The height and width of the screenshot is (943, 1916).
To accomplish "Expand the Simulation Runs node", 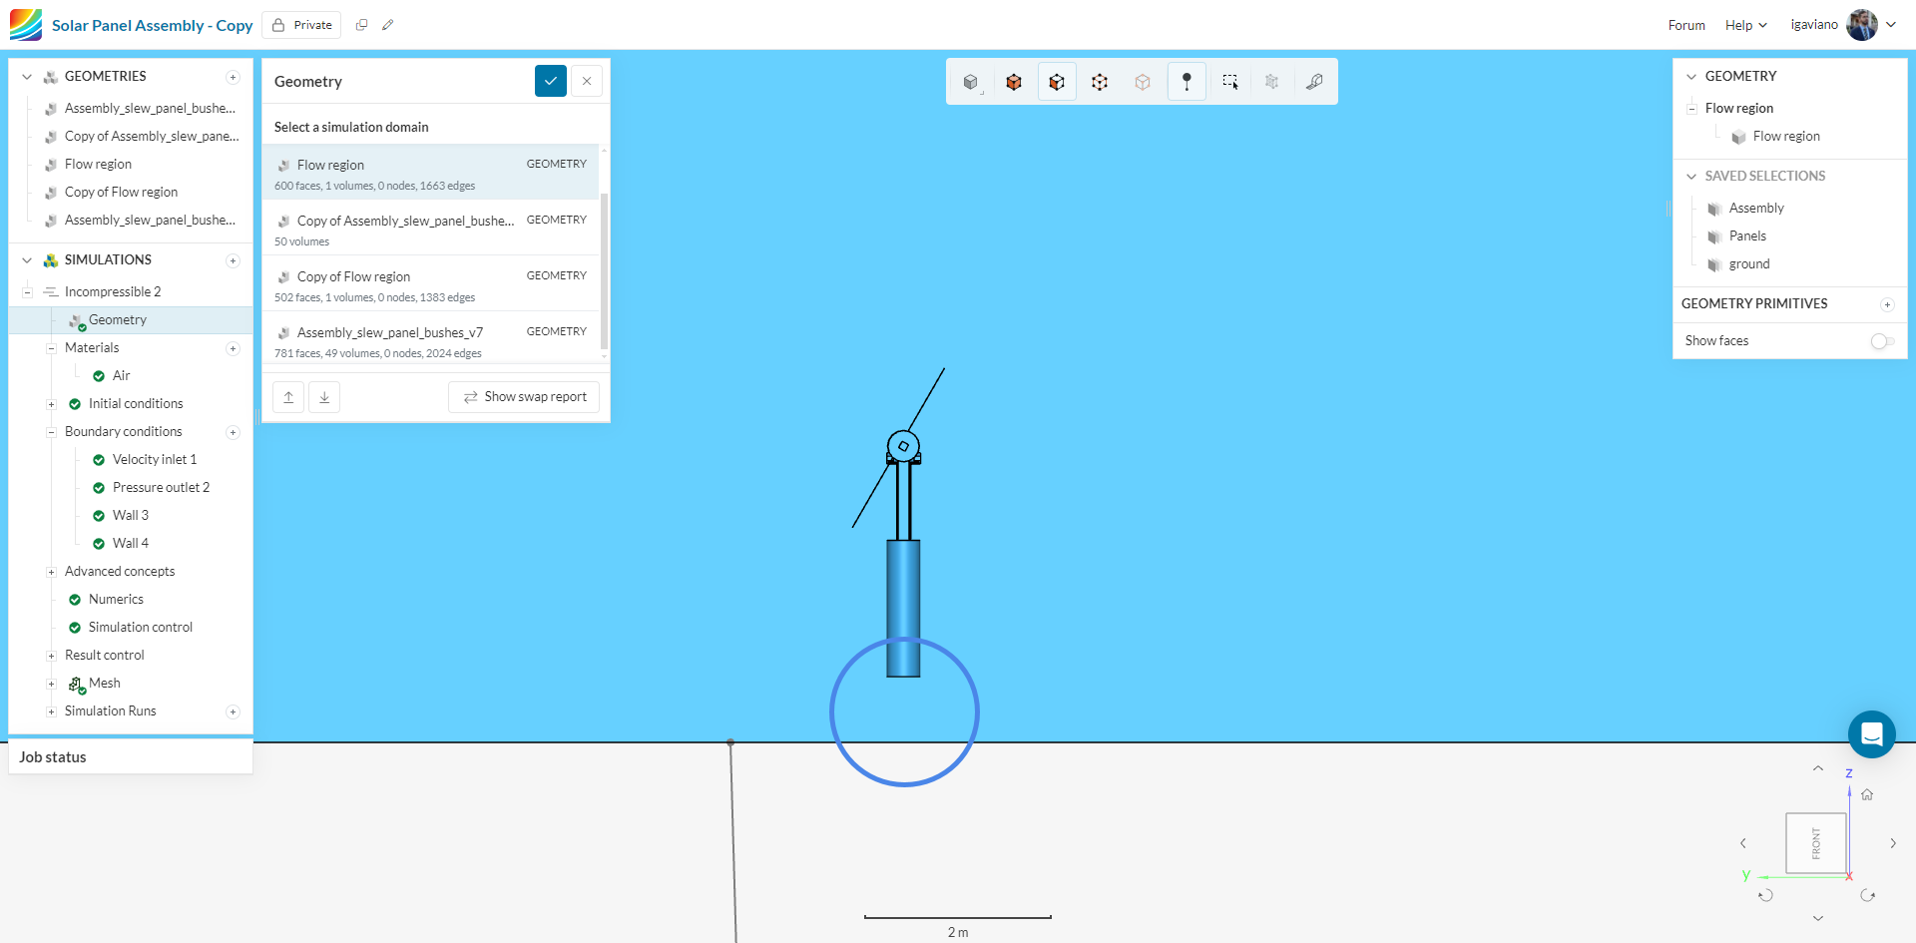I will click(51, 711).
